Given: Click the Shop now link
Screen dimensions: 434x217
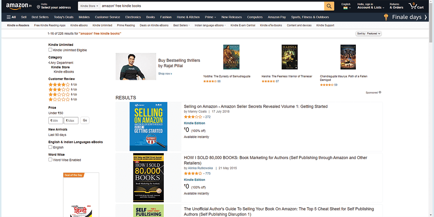Looking at the screenshot, I should (x=165, y=73).
